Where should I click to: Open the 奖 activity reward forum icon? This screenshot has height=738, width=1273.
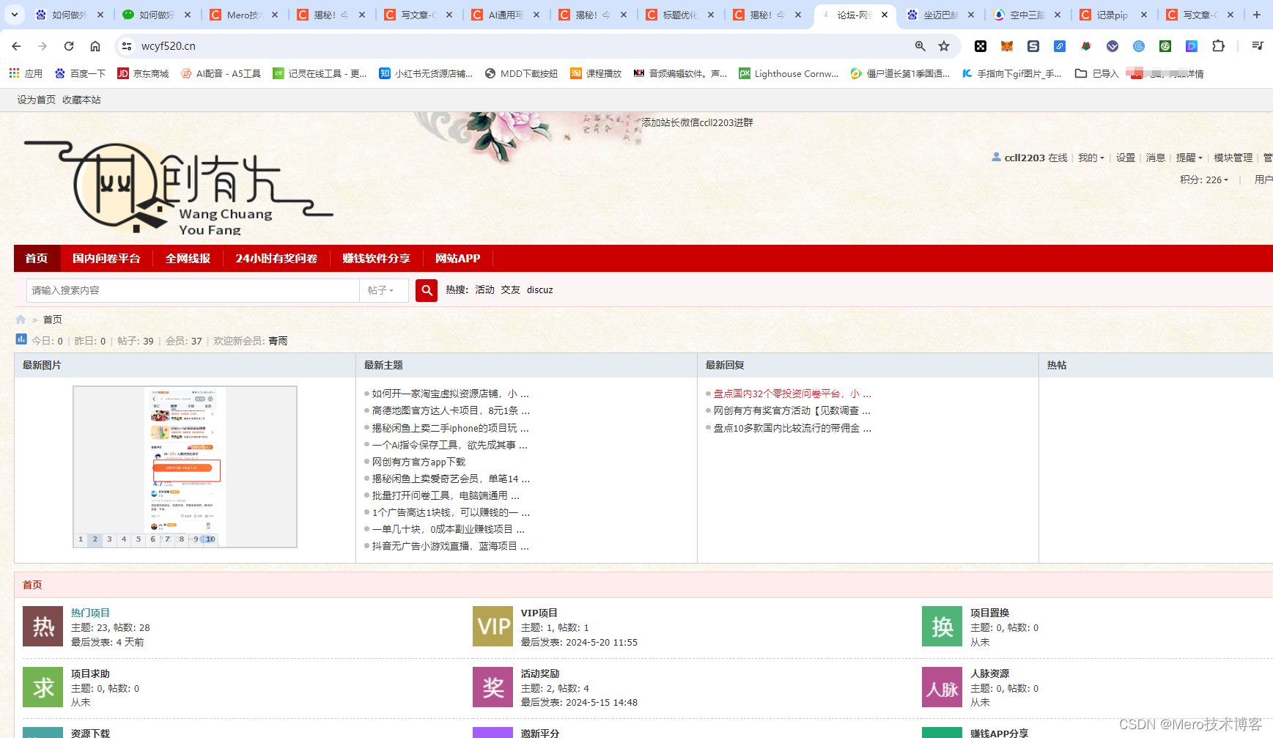[x=492, y=687]
